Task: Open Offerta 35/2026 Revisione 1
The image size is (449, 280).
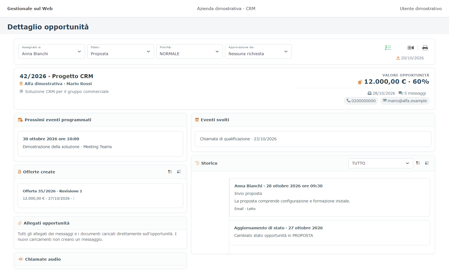Action: tap(100, 196)
